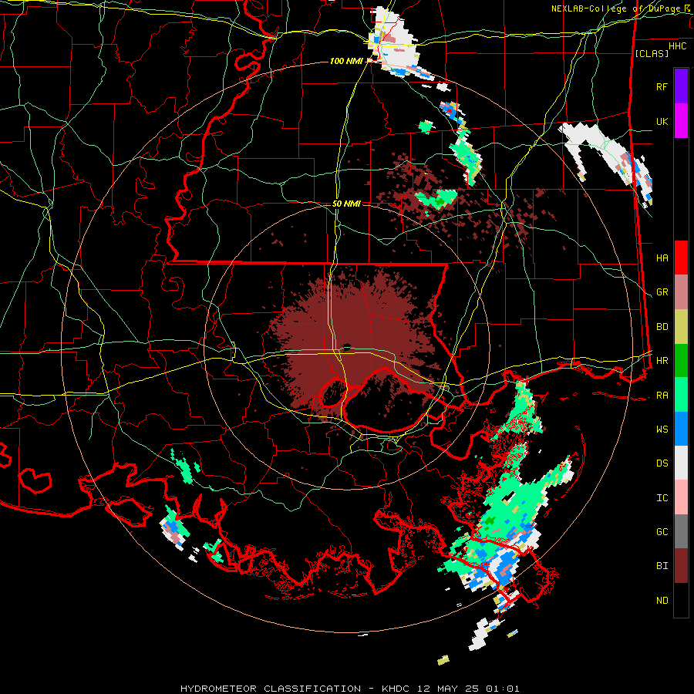The width and height of the screenshot is (694, 694).
Task: Click the "HYDROMETEOR CLASSIFICATION" title caption
Action: [x=271, y=689]
